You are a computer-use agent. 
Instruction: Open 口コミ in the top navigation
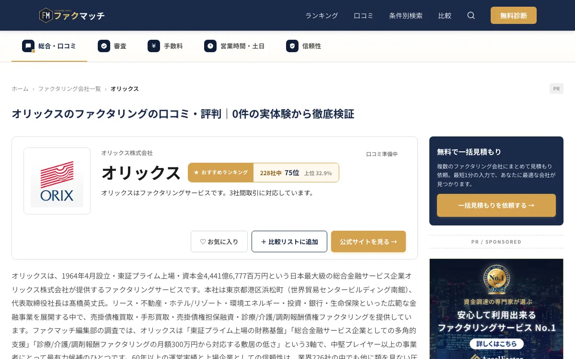pos(364,15)
